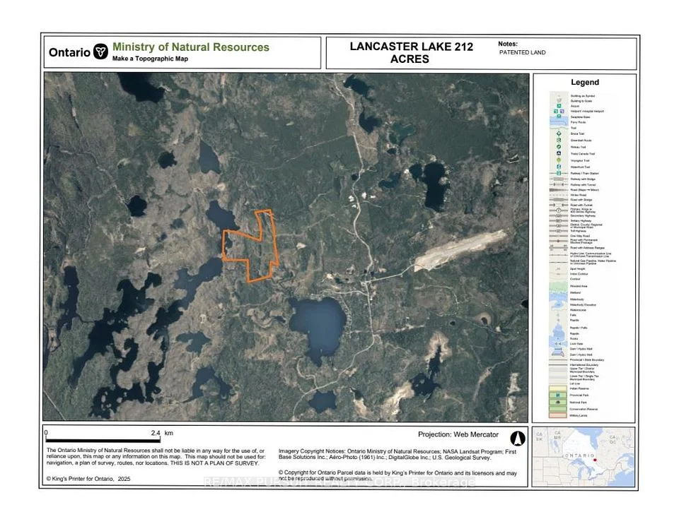Click the 'Winter Road' legend label

[578, 195]
